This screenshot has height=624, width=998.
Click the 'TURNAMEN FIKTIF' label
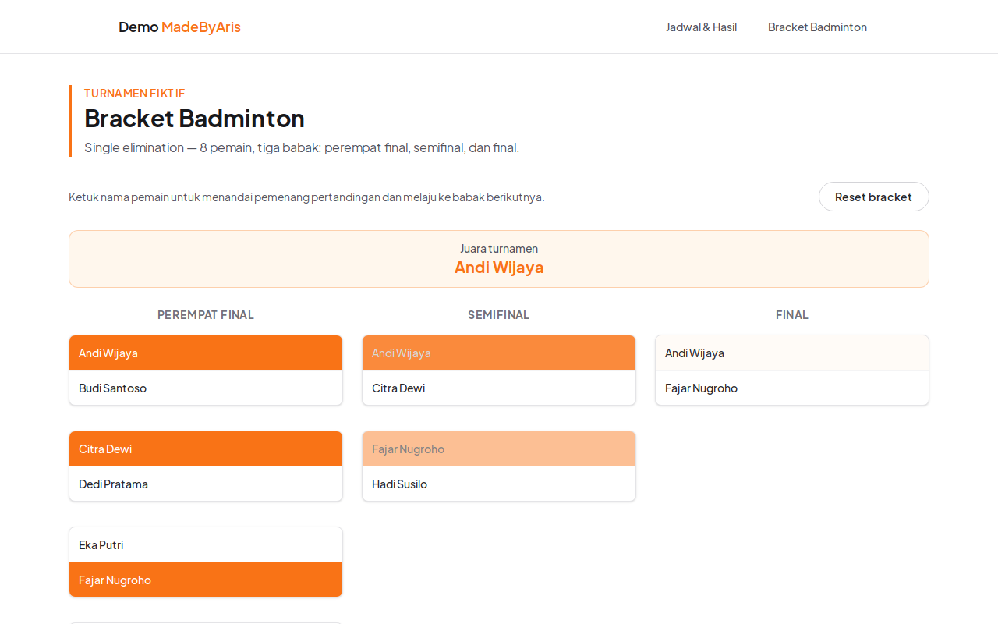[135, 93]
